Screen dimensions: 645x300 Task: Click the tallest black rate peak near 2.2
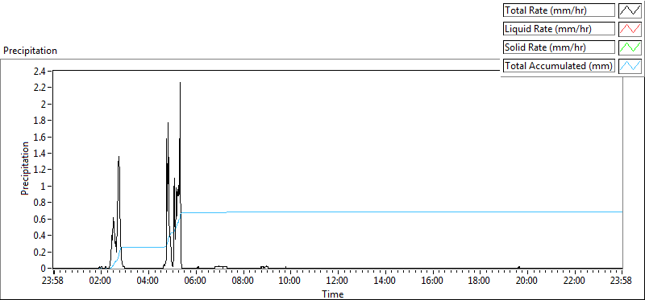click(x=180, y=84)
